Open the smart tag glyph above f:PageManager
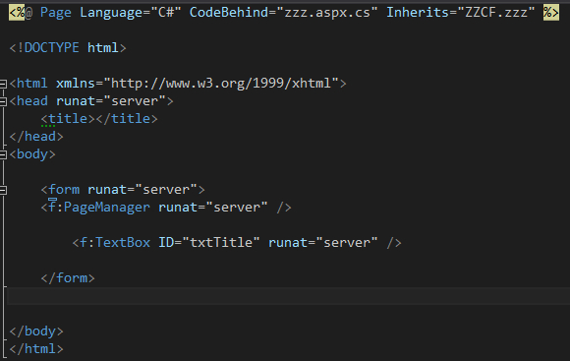 pos(52,200)
